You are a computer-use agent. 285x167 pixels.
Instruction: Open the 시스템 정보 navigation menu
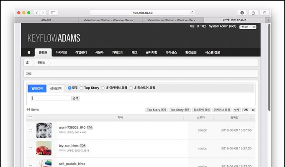[x=213, y=53]
